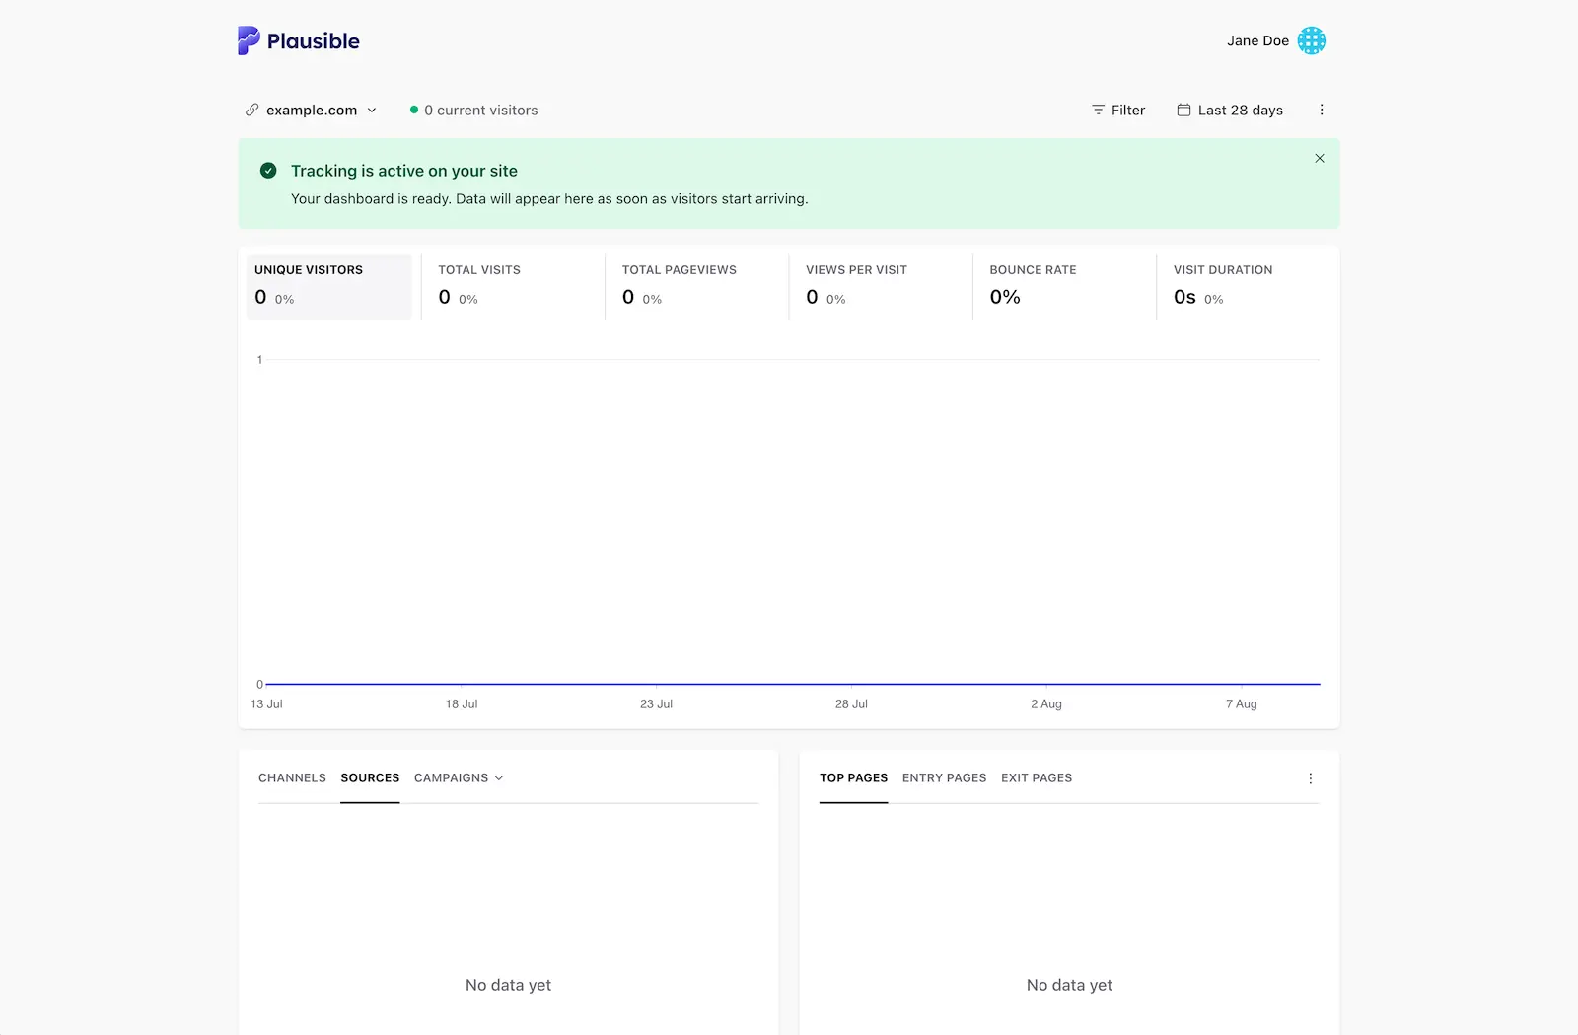Click the filter lines icon
Screen dimensions: 1578x1035
(1098, 110)
